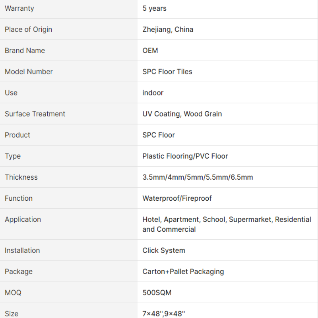The height and width of the screenshot is (318, 318).
Task: Click the Place of Origin label
Action: pos(28,29)
